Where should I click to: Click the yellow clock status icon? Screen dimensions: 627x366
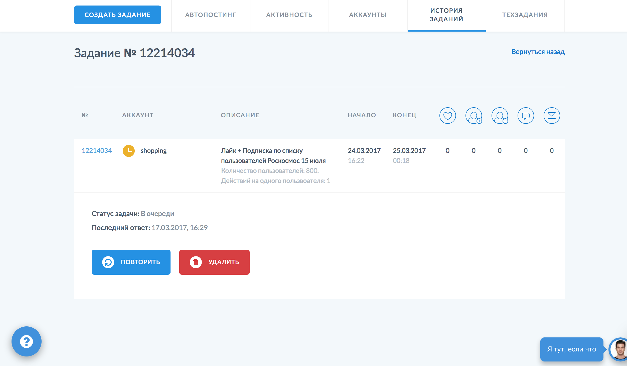tap(129, 151)
